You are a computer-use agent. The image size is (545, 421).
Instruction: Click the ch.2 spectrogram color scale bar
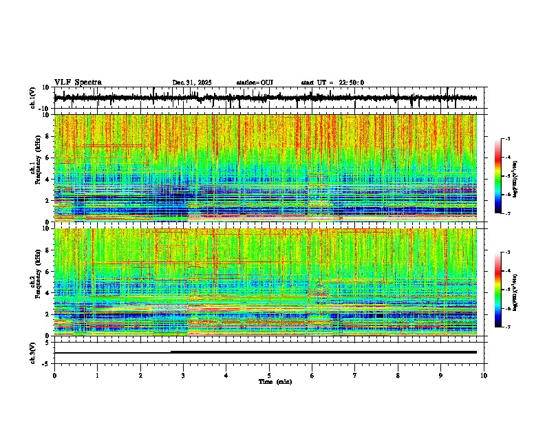pos(498,290)
